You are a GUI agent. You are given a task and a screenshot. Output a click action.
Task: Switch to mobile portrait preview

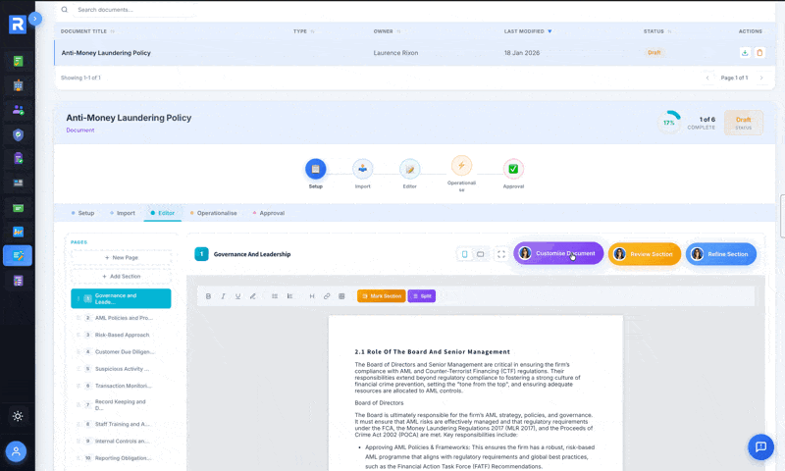point(464,254)
